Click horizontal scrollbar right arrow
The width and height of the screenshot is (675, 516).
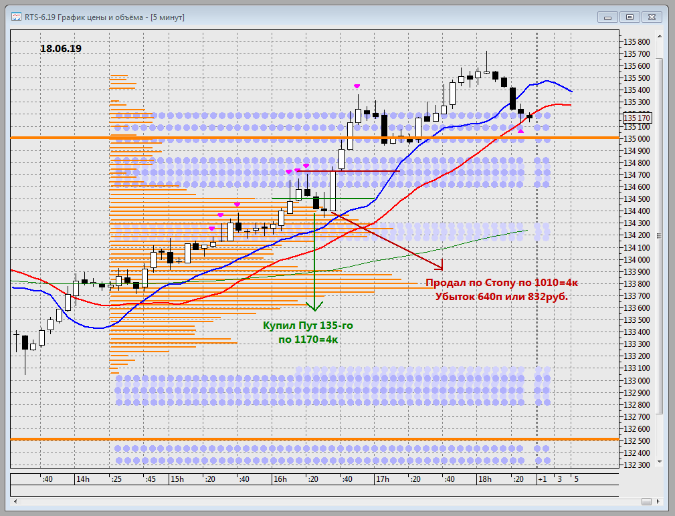[658, 501]
